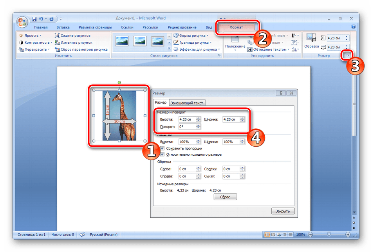Select the giraffe picture in document
Image resolution: width=372 pixels, height=252 pixels.
point(119,115)
